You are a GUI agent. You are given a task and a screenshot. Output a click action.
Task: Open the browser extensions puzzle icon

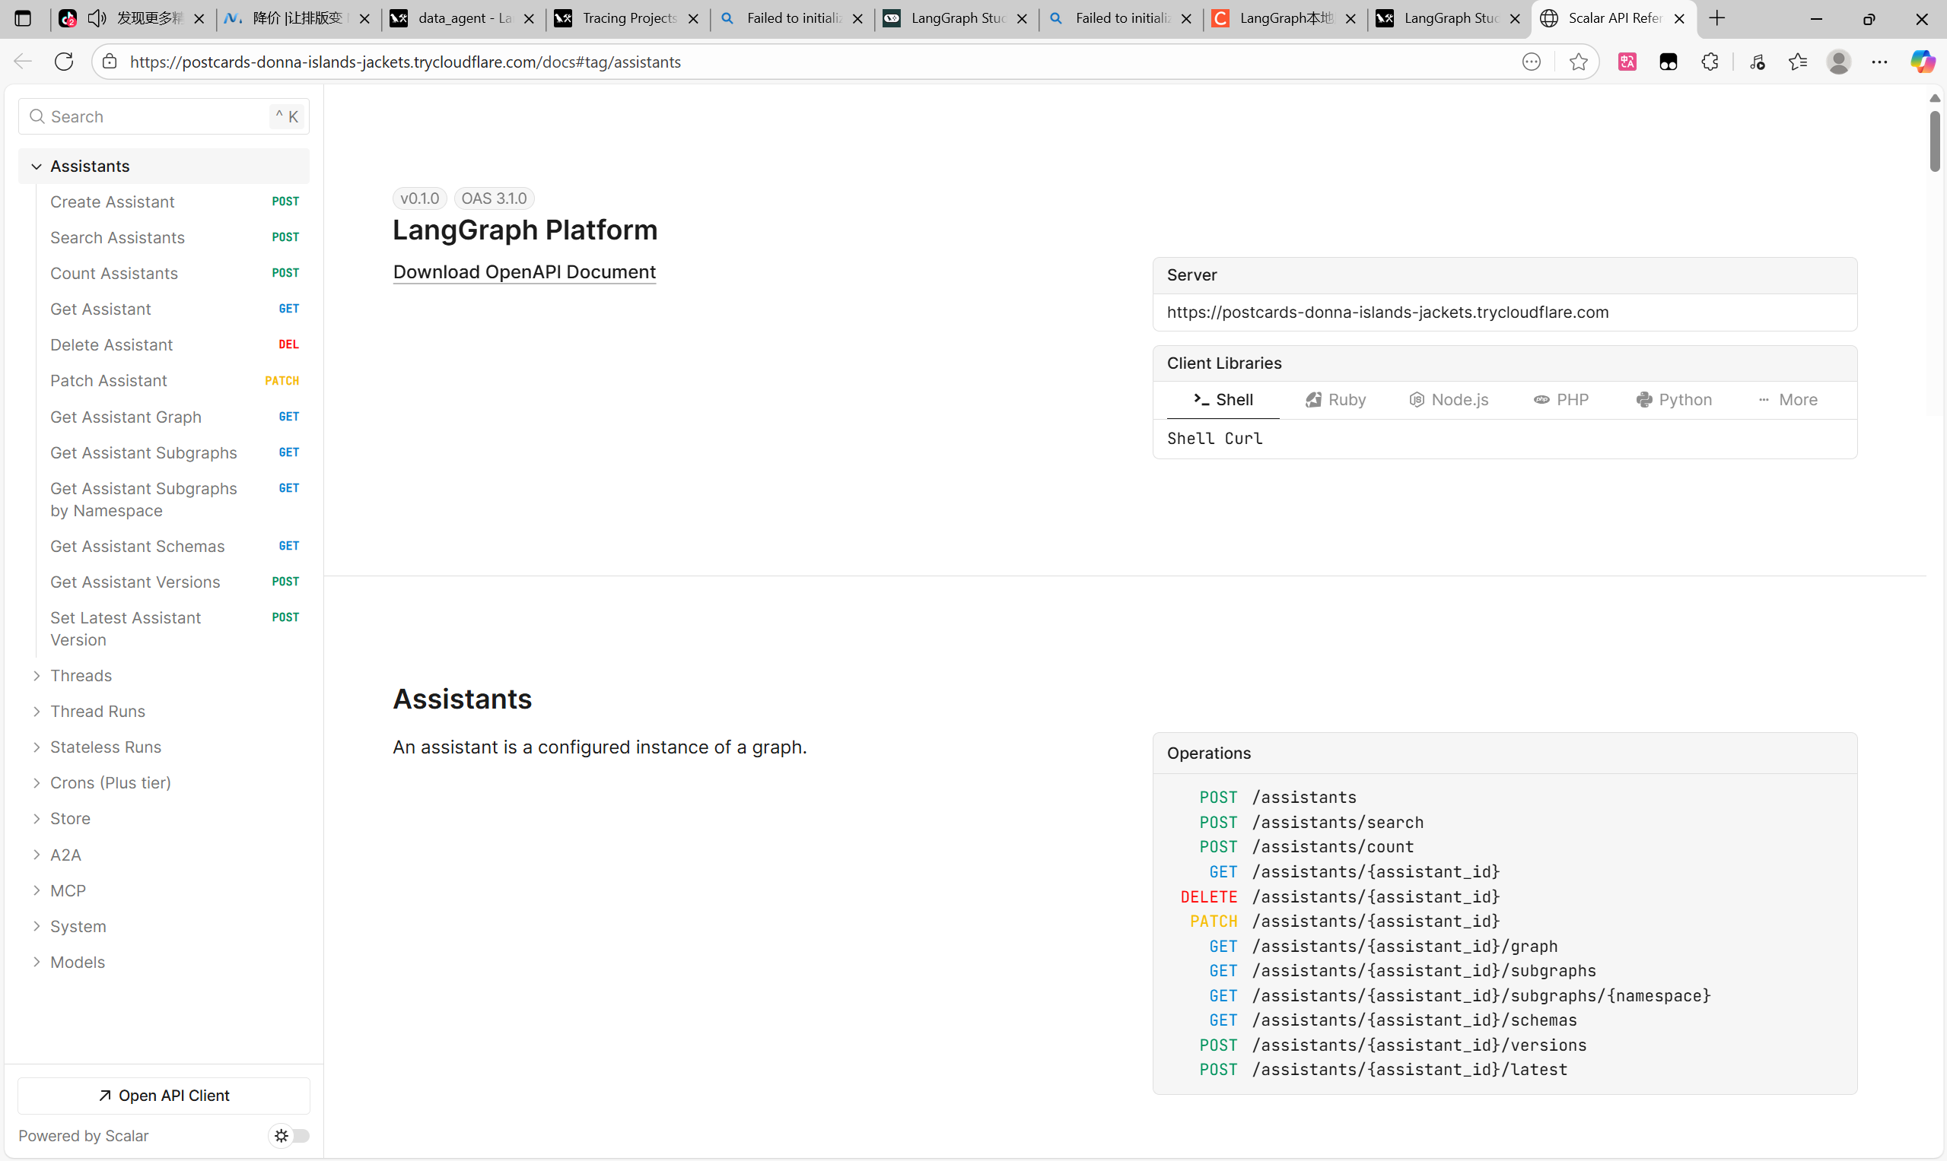1710,62
